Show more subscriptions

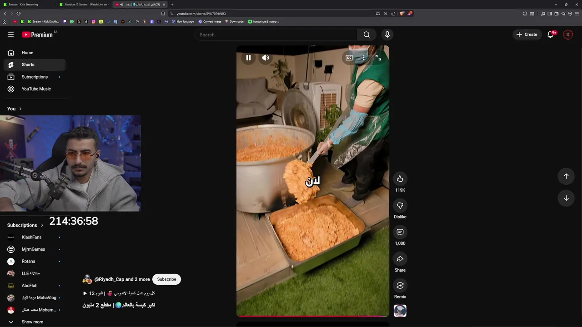[x=35, y=322]
